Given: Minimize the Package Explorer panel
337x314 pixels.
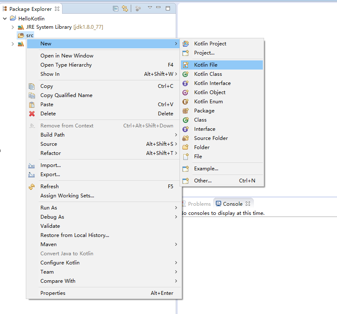Looking at the screenshot, I should (158, 7).
